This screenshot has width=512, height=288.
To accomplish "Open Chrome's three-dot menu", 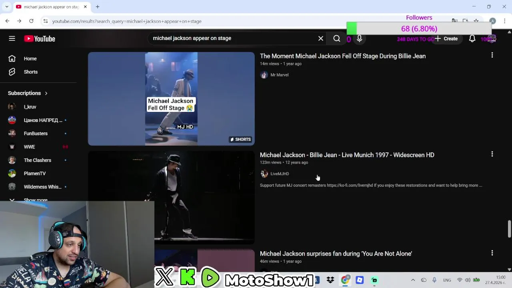I will (505, 21).
